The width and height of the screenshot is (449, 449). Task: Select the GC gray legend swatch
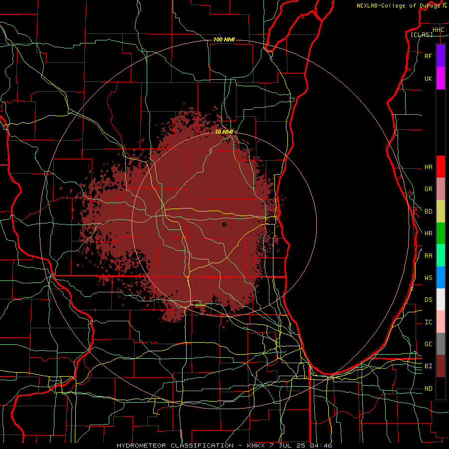click(441, 344)
